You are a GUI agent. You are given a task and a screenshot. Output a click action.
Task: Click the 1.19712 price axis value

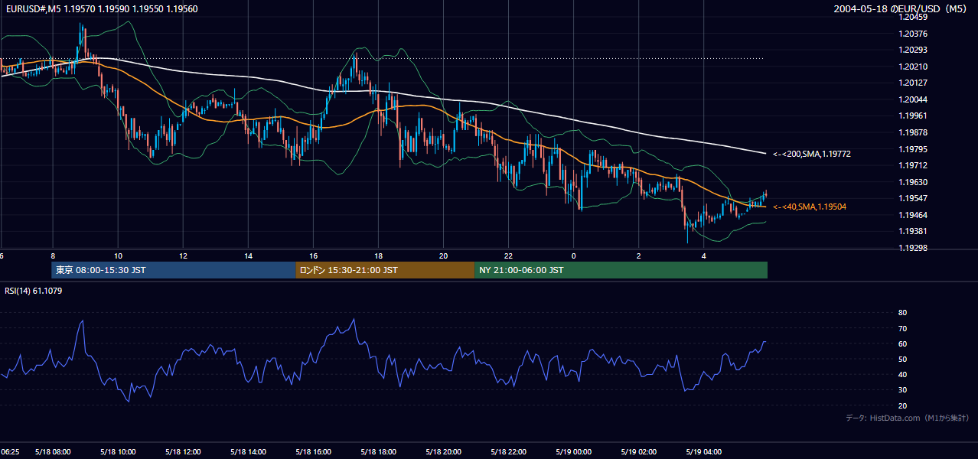coord(914,165)
